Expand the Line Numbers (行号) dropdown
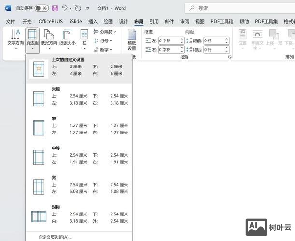Image resolution: width=295 pixels, height=241 pixels. [103, 41]
